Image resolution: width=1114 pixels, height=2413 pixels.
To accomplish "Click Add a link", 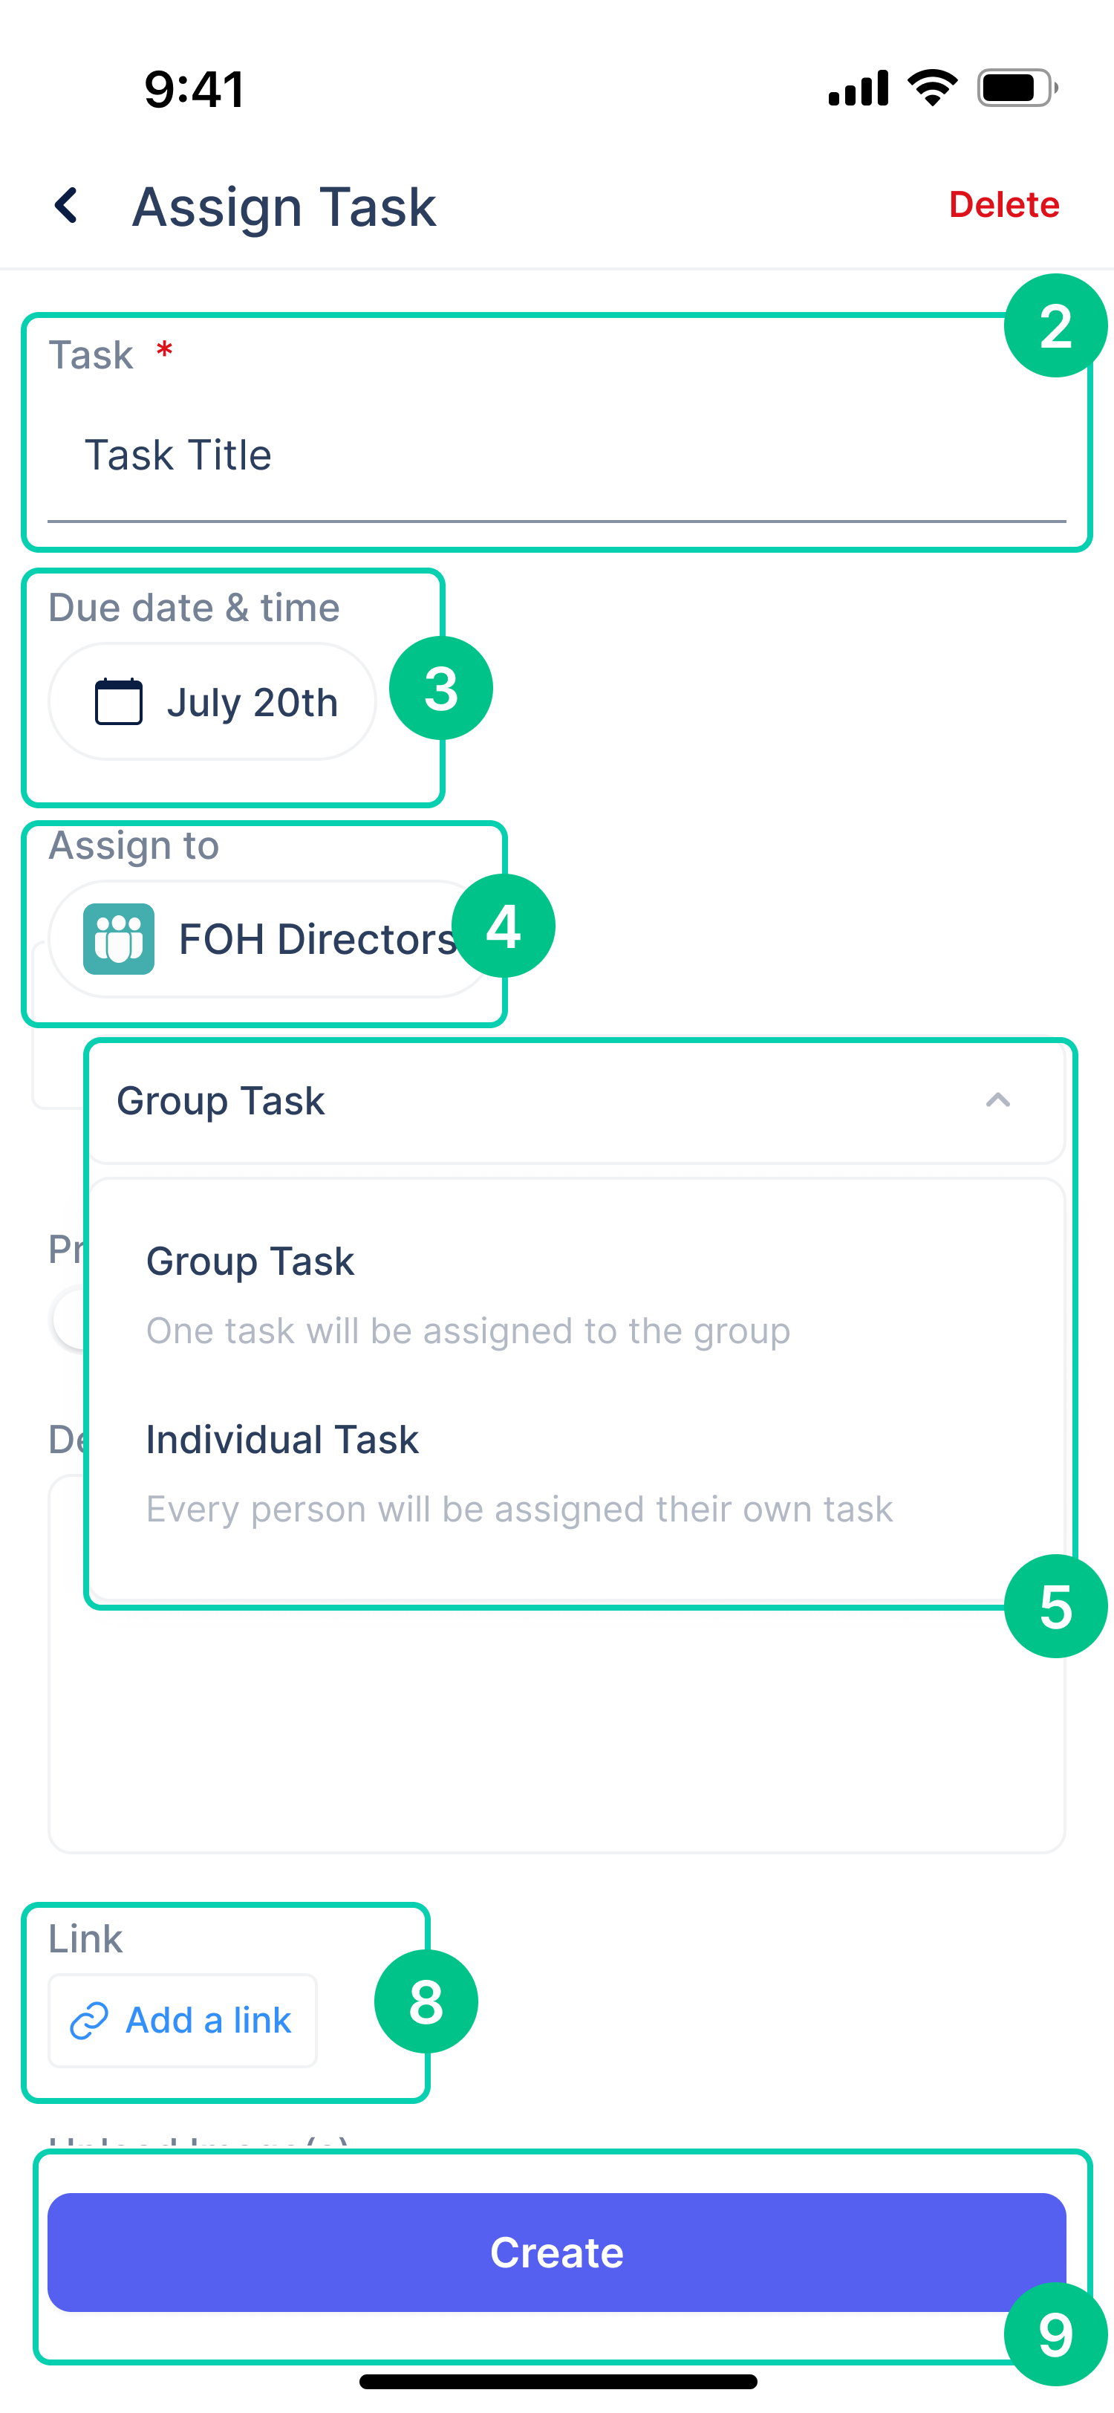I will [x=183, y=2019].
